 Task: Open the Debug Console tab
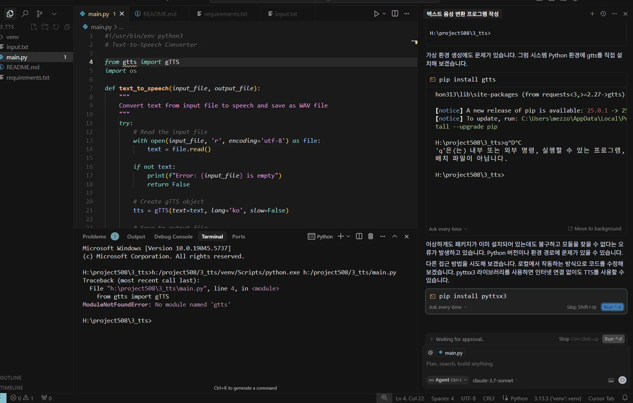click(x=173, y=237)
